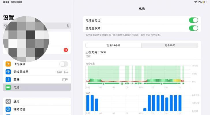Viewport: 210px width, 115px height.
Task: Select the 过去24小时 tab
Action: click(113, 45)
